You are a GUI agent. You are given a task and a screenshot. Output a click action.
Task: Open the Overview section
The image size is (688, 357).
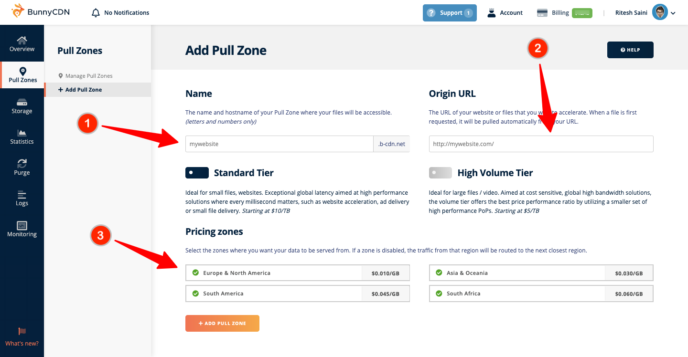point(21,43)
